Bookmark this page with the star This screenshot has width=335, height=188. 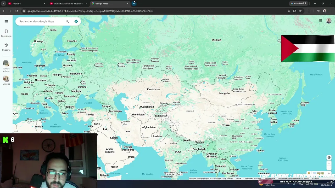(300, 11)
